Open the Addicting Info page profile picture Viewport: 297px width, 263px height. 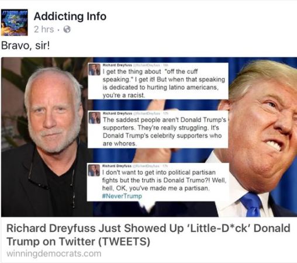point(15,22)
